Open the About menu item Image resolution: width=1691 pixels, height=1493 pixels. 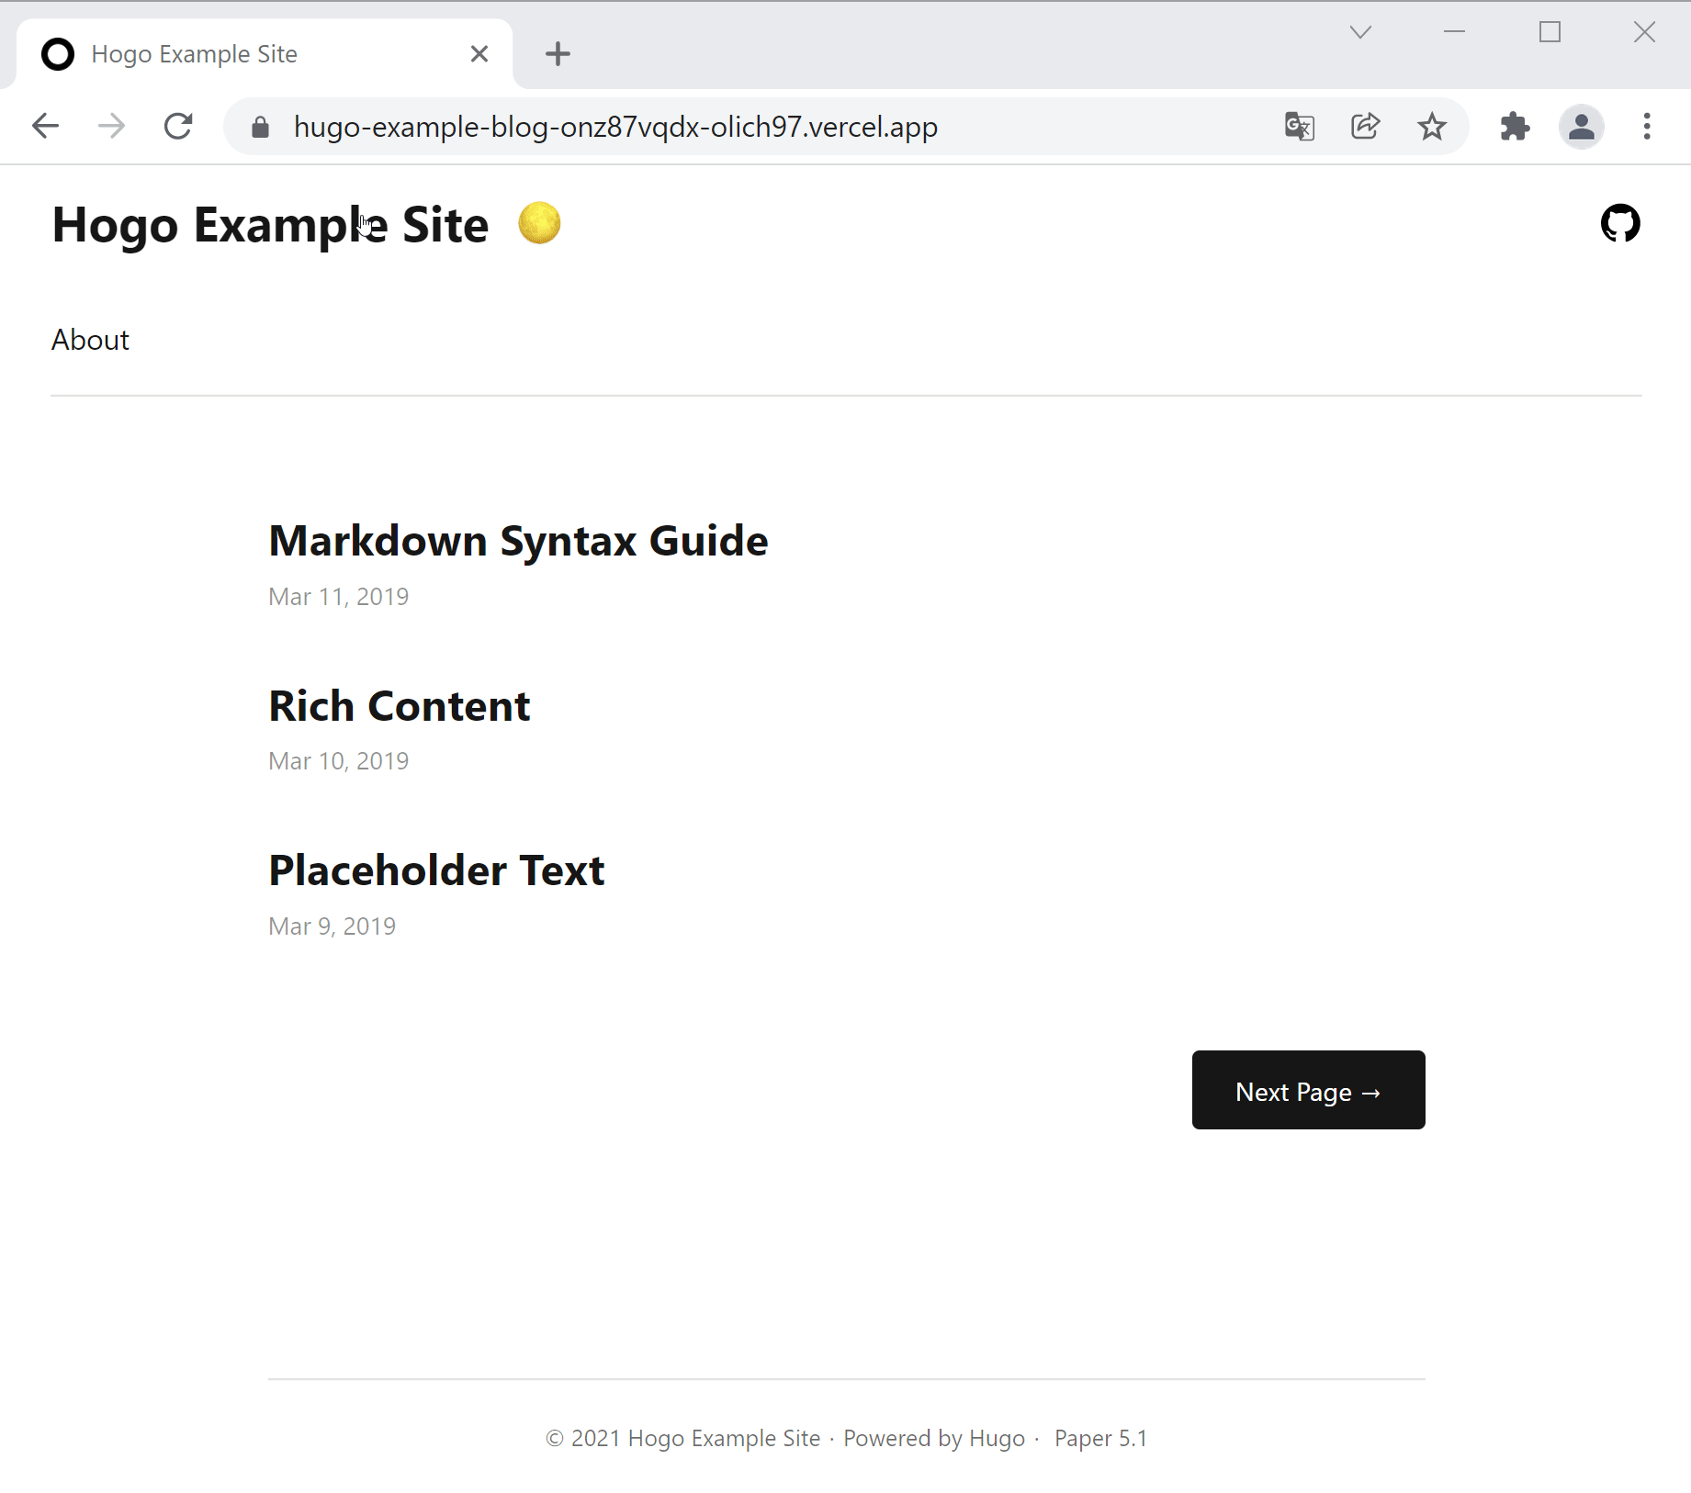pyautogui.click(x=90, y=340)
